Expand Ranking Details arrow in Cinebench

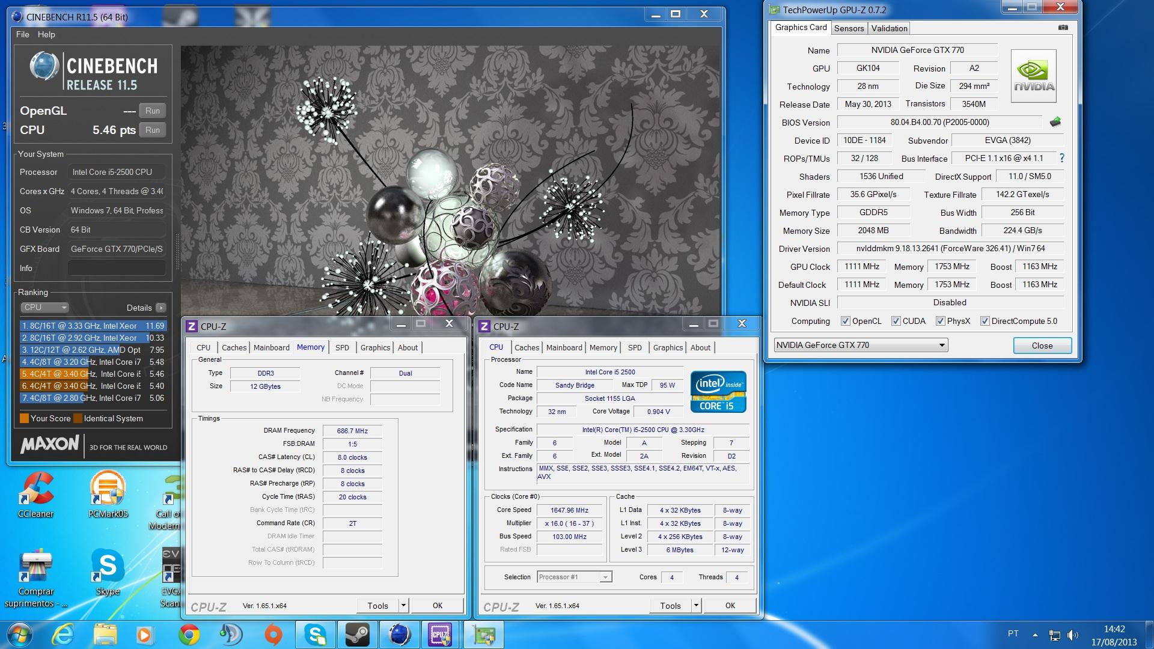[160, 308]
